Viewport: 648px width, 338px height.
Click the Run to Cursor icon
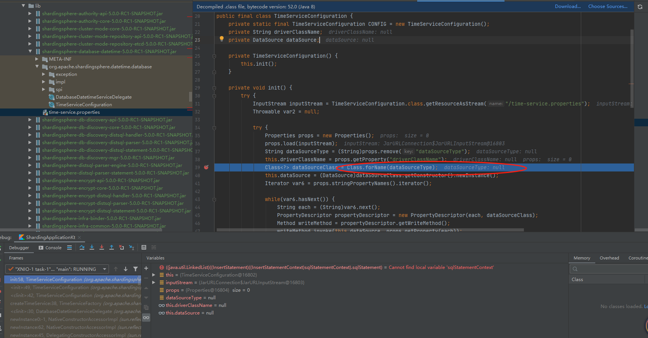131,247
